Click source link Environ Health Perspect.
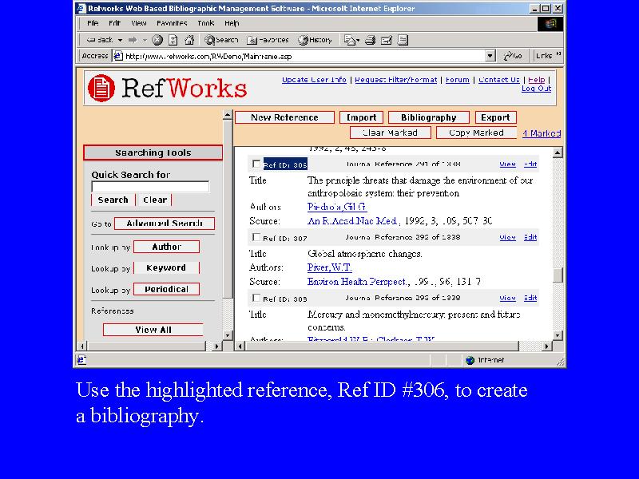 (x=356, y=282)
